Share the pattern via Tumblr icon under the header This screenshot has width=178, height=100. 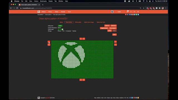click(x=127, y=14)
